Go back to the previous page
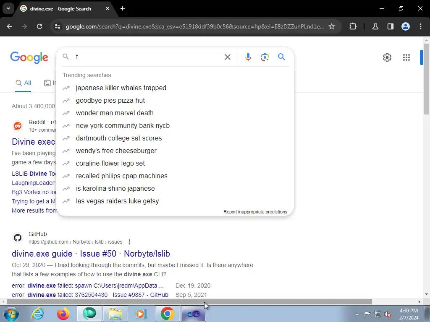 (x=9, y=26)
